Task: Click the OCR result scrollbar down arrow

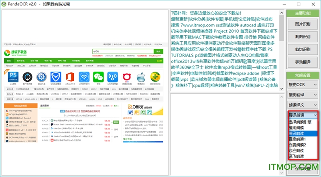Action: (282, 89)
